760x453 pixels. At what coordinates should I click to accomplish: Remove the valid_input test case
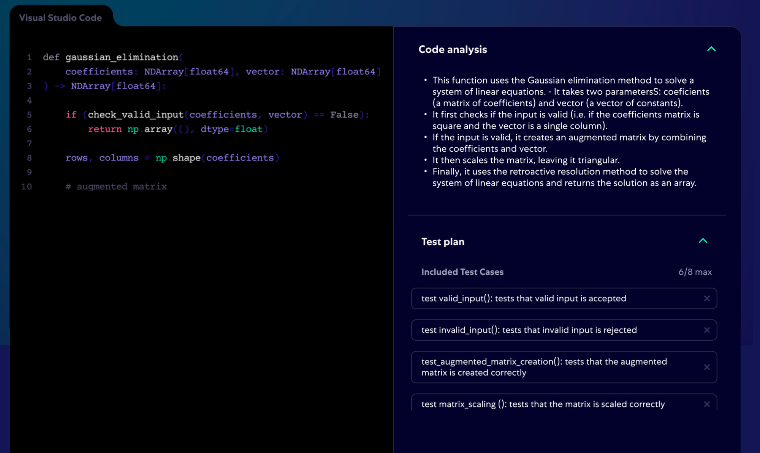click(x=706, y=299)
